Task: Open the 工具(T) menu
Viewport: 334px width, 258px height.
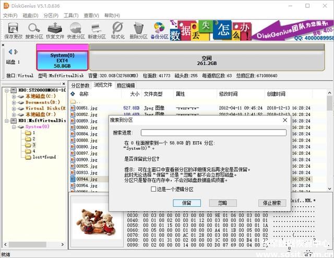Action: 71,15
